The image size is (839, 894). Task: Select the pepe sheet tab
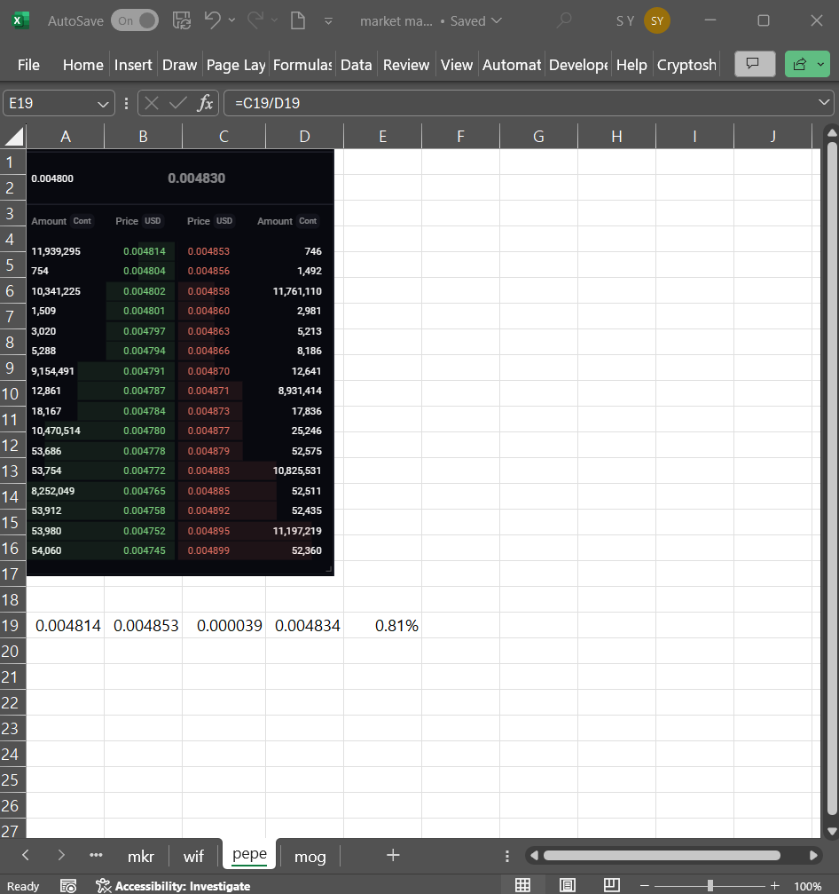pyautogui.click(x=249, y=853)
